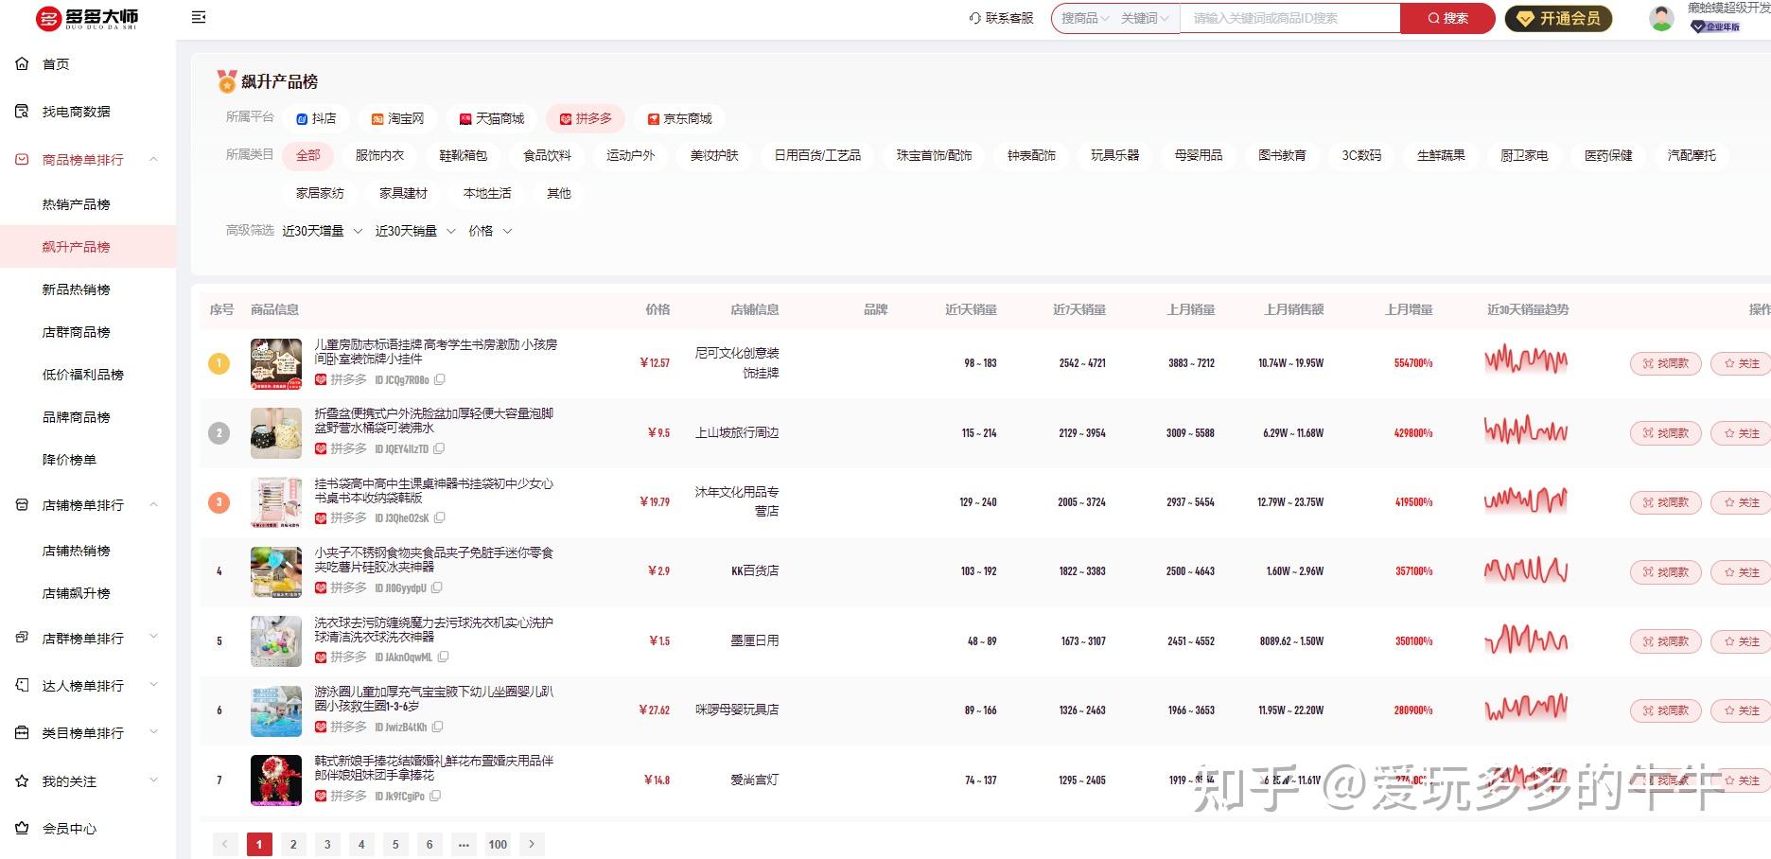Collapse the 商品榜单排行 sidebar section

click(x=153, y=160)
